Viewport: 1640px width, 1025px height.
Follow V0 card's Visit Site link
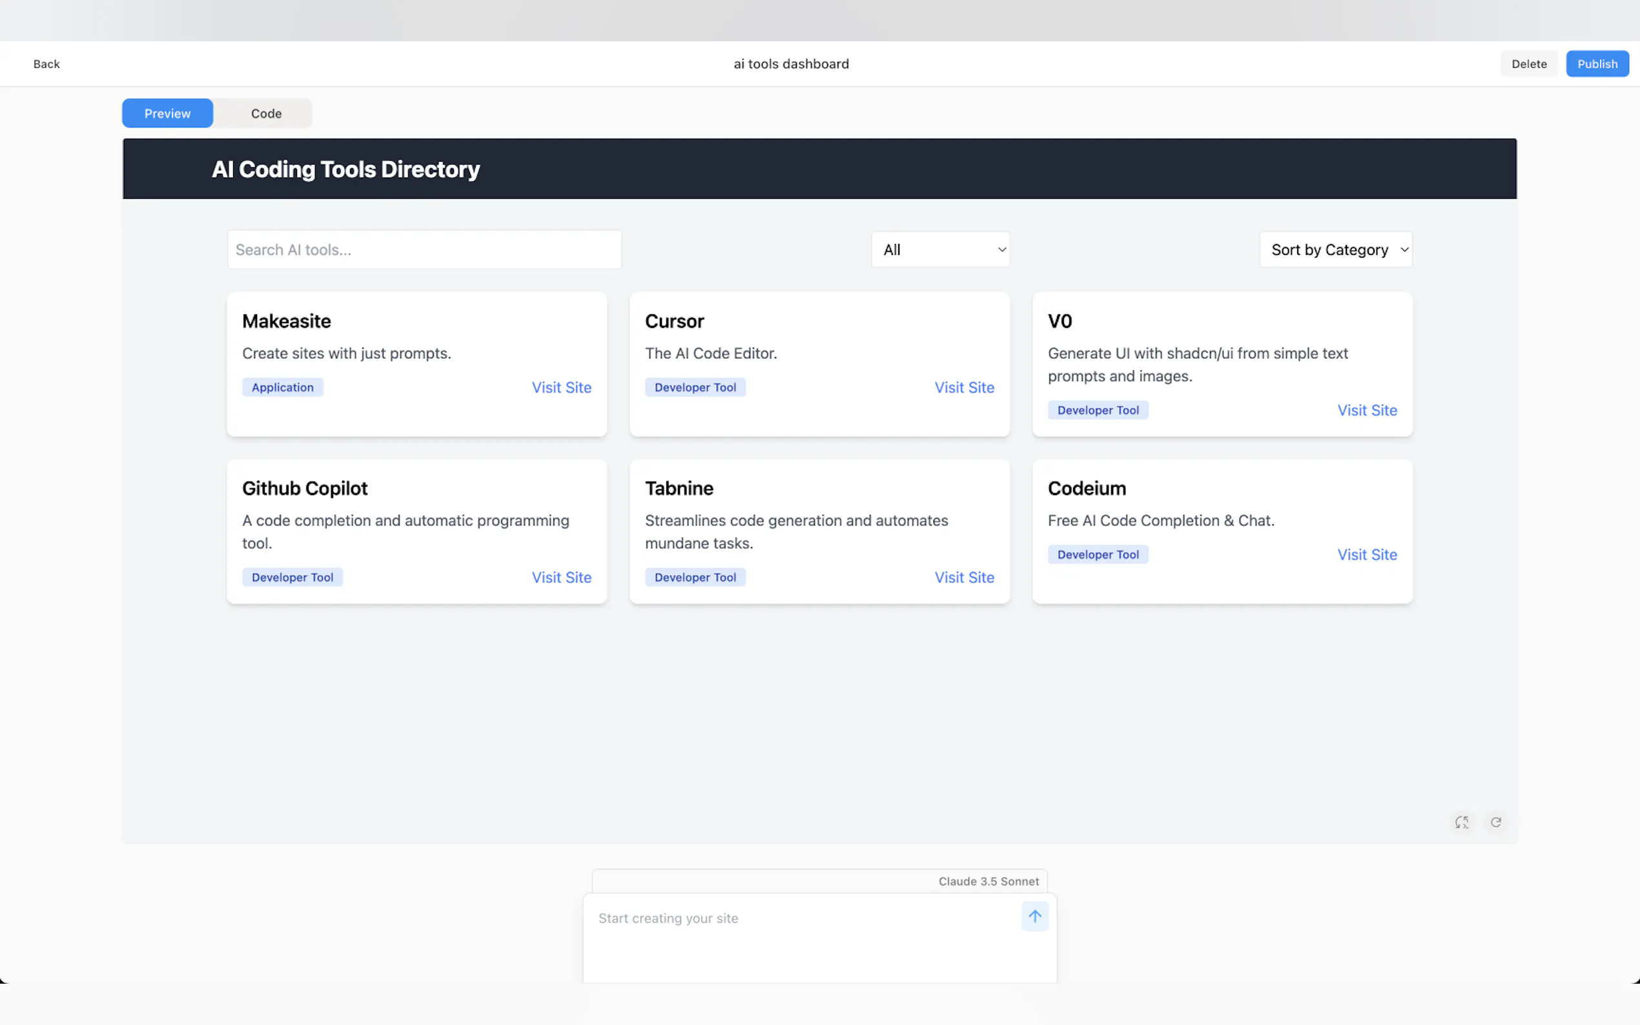[x=1366, y=410]
